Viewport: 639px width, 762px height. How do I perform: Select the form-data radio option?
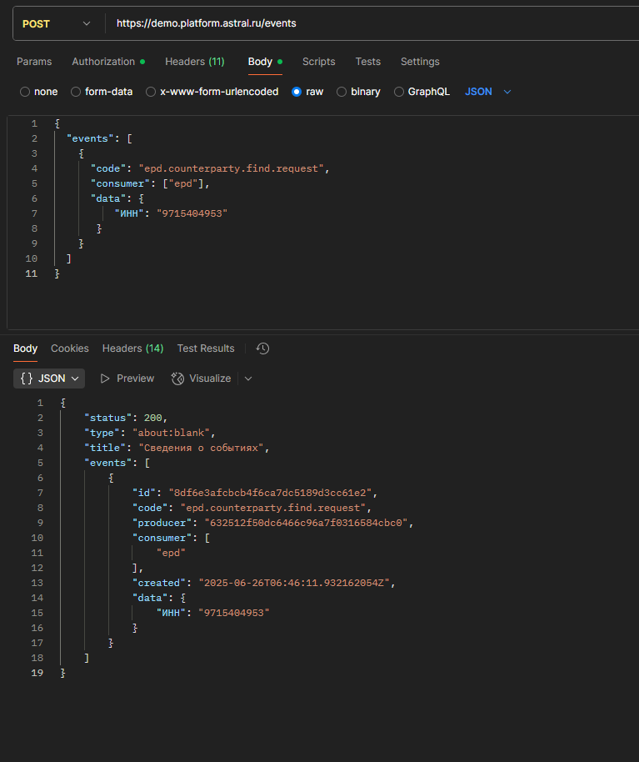click(76, 92)
